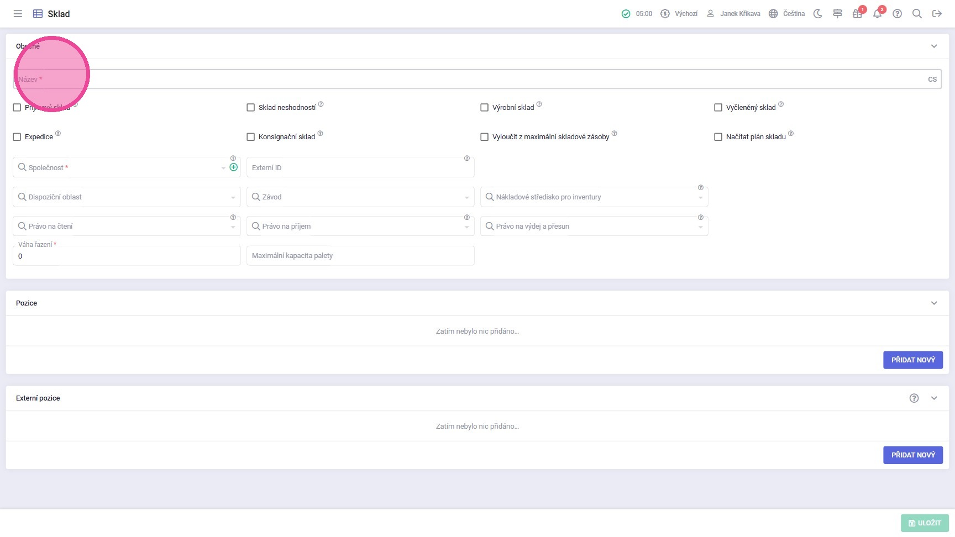Open the hamburger navigation menu

coord(18,14)
